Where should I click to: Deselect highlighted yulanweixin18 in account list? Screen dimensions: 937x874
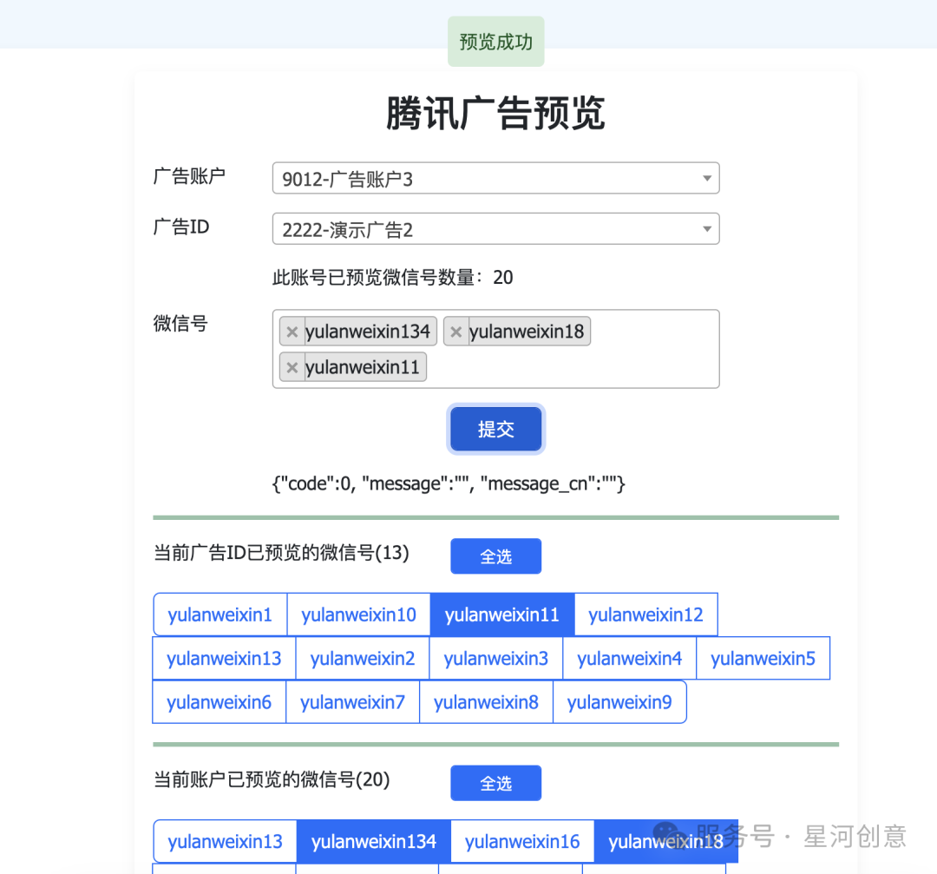pyautogui.click(x=665, y=841)
